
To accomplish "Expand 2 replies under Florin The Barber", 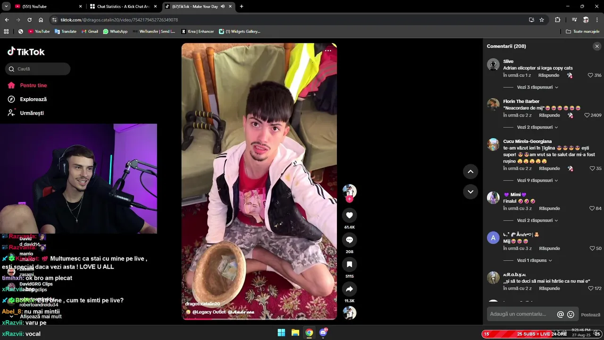I will pyautogui.click(x=537, y=127).
